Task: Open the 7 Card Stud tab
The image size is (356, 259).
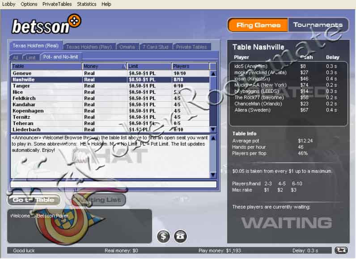Action: coord(156,47)
